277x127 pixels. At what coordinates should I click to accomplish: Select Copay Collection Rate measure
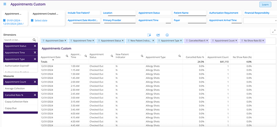(x=20, y=101)
